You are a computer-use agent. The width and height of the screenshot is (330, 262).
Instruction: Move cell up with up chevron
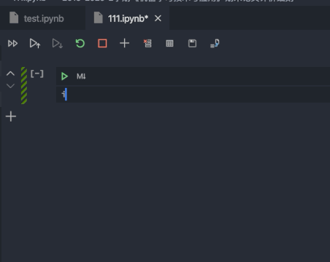click(10, 74)
